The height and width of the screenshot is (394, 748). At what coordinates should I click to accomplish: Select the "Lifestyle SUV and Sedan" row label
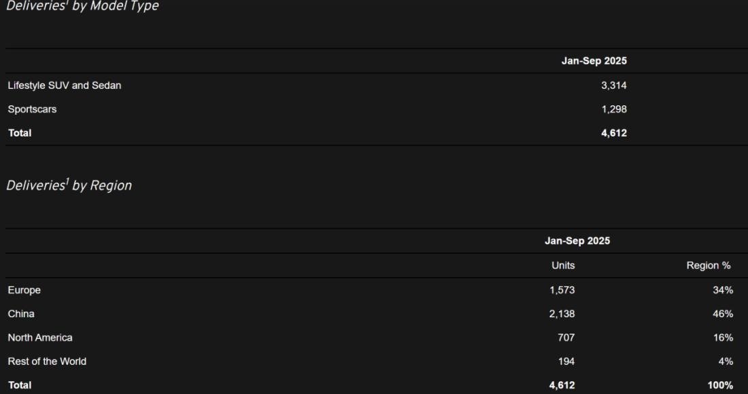tap(65, 86)
